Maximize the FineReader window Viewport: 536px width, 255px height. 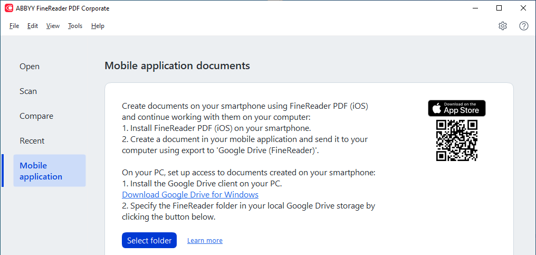coord(499,8)
